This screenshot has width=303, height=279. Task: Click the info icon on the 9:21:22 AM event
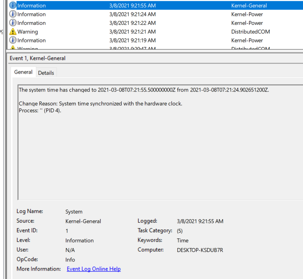point(13,23)
